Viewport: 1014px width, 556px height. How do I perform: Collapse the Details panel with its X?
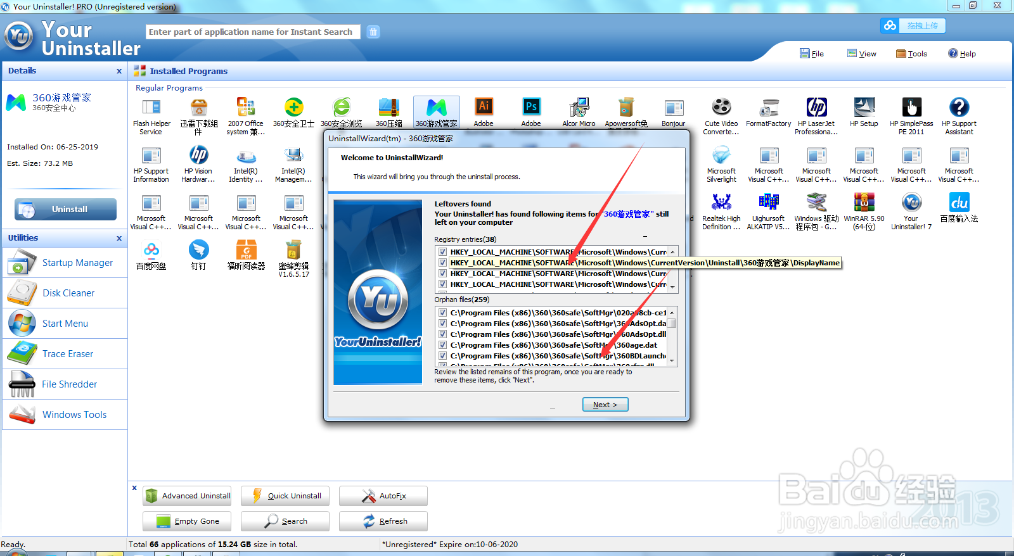(x=119, y=71)
